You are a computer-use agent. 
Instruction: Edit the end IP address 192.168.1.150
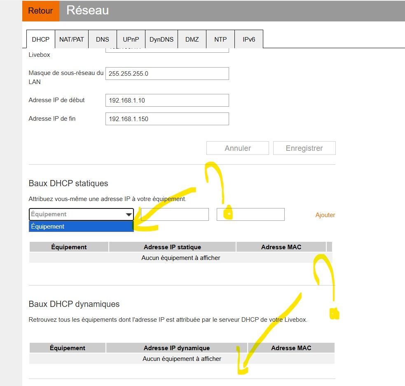point(167,119)
